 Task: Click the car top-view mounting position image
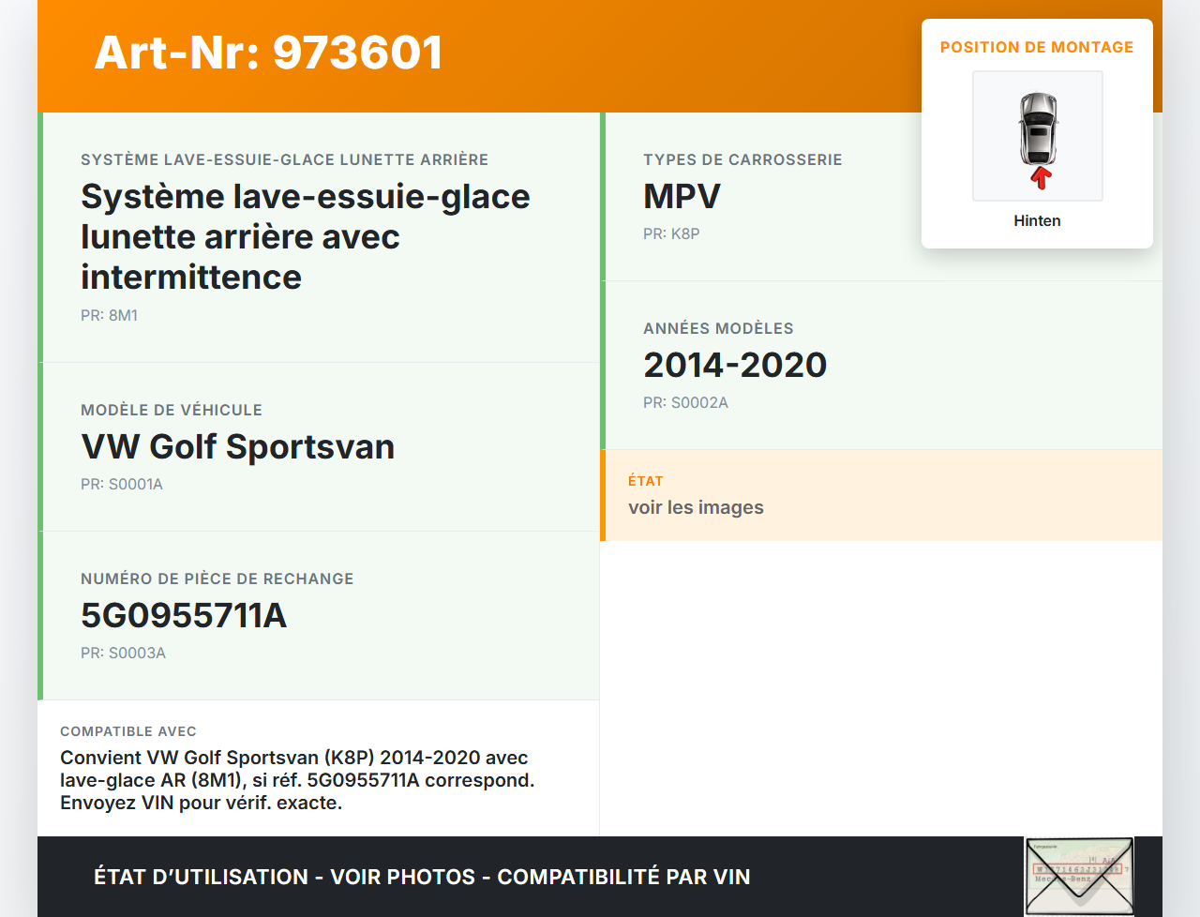[x=1038, y=136]
